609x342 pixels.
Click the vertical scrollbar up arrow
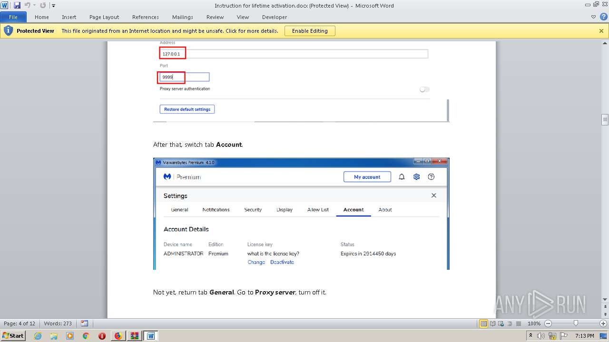point(605,44)
